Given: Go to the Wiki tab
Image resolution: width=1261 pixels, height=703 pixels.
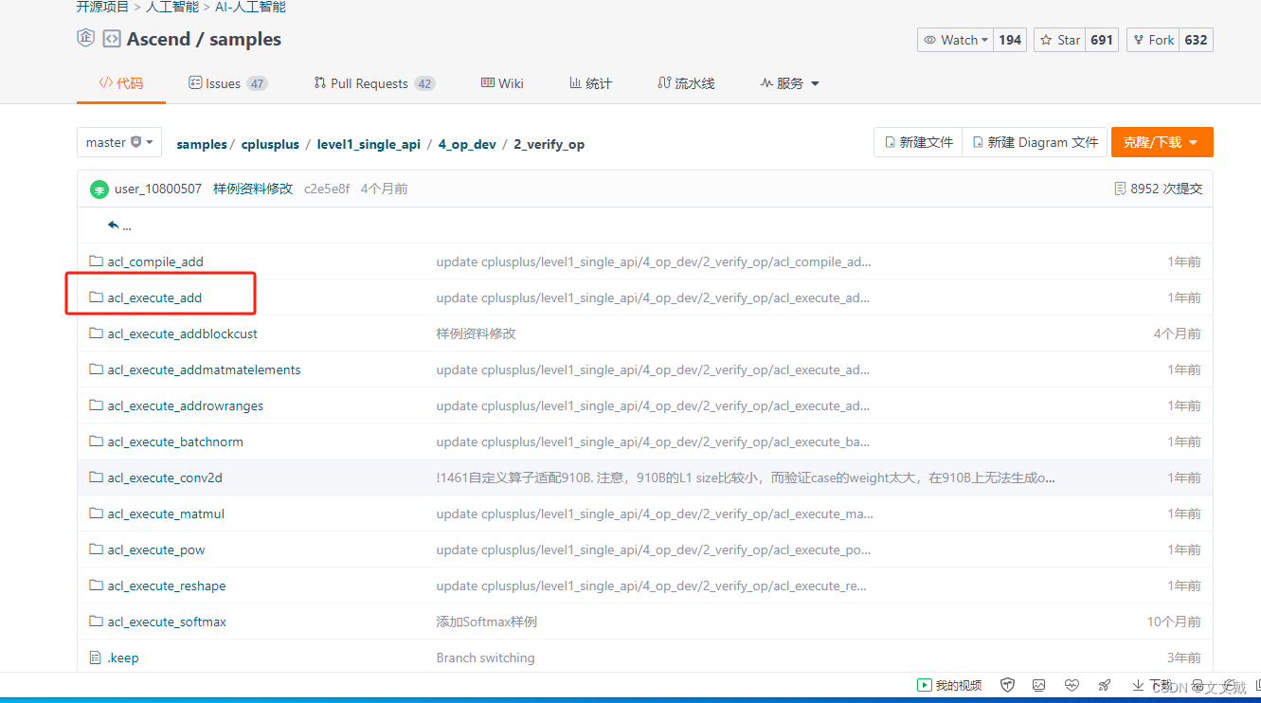Looking at the screenshot, I should 502,83.
